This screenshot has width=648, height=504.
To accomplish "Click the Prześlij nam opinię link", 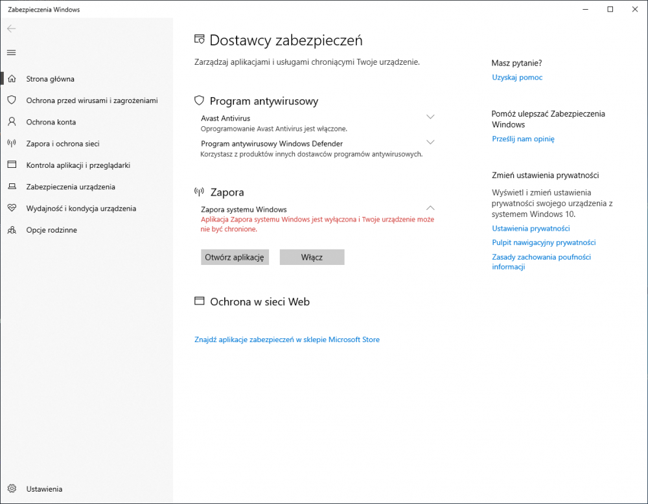I will click(523, 139).
